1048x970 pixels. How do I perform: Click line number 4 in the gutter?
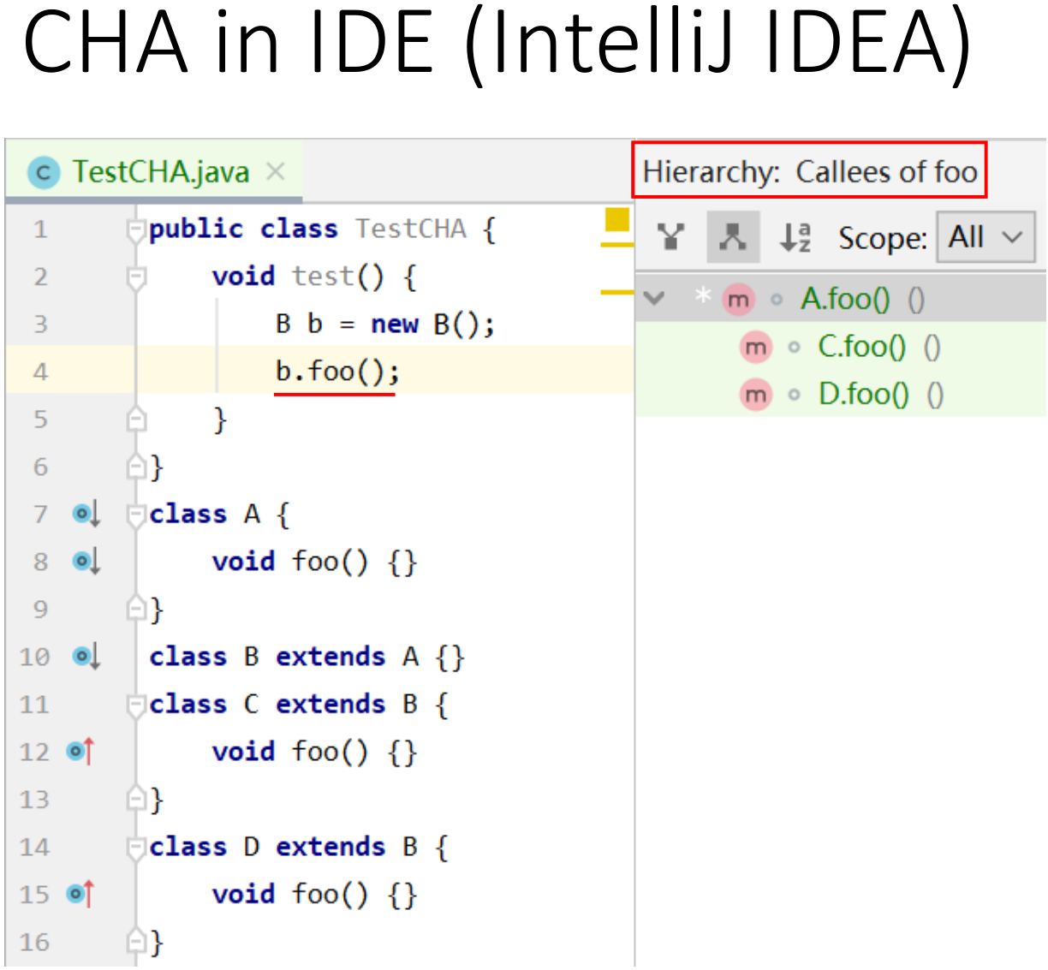point(40,372)
